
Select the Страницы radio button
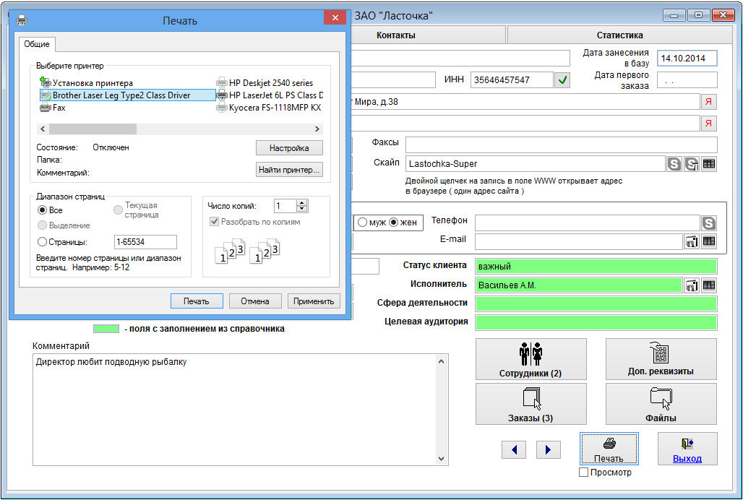tap(42, 242)
